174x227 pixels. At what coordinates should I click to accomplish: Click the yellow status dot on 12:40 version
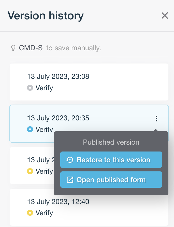pos(30,212)
